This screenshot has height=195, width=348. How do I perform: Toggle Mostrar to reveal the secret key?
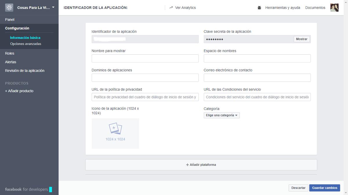tap(302, 39)
